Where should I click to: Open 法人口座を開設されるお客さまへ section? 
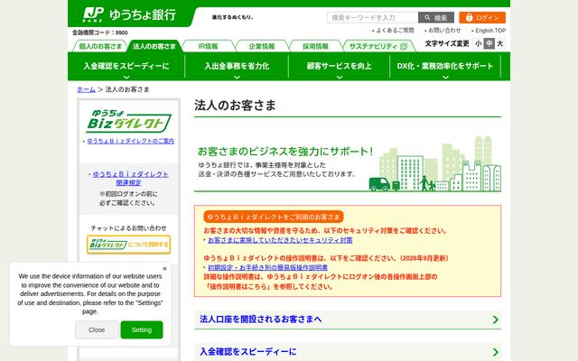348,319
